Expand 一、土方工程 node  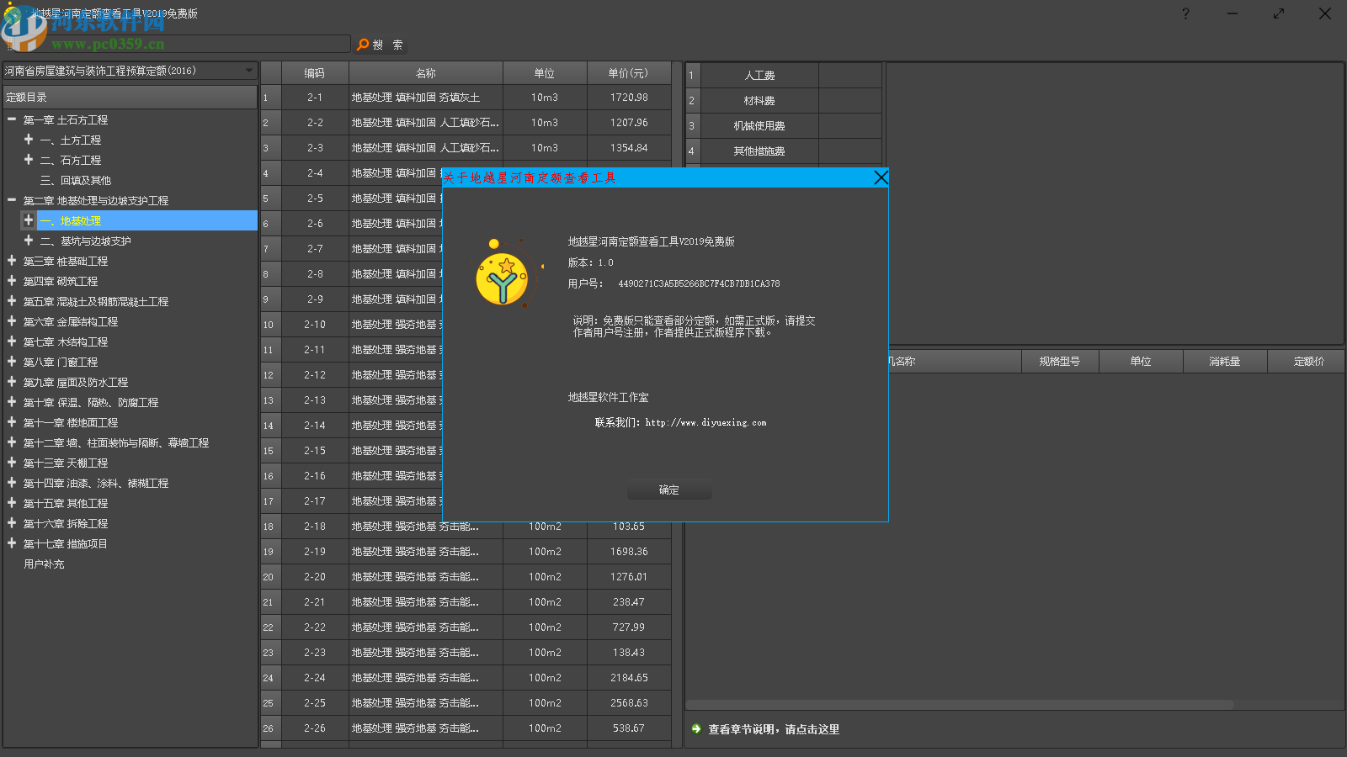[x=29, y=140]
